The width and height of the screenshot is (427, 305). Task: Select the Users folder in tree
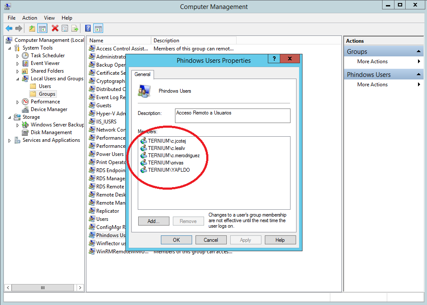coord(45,86)
